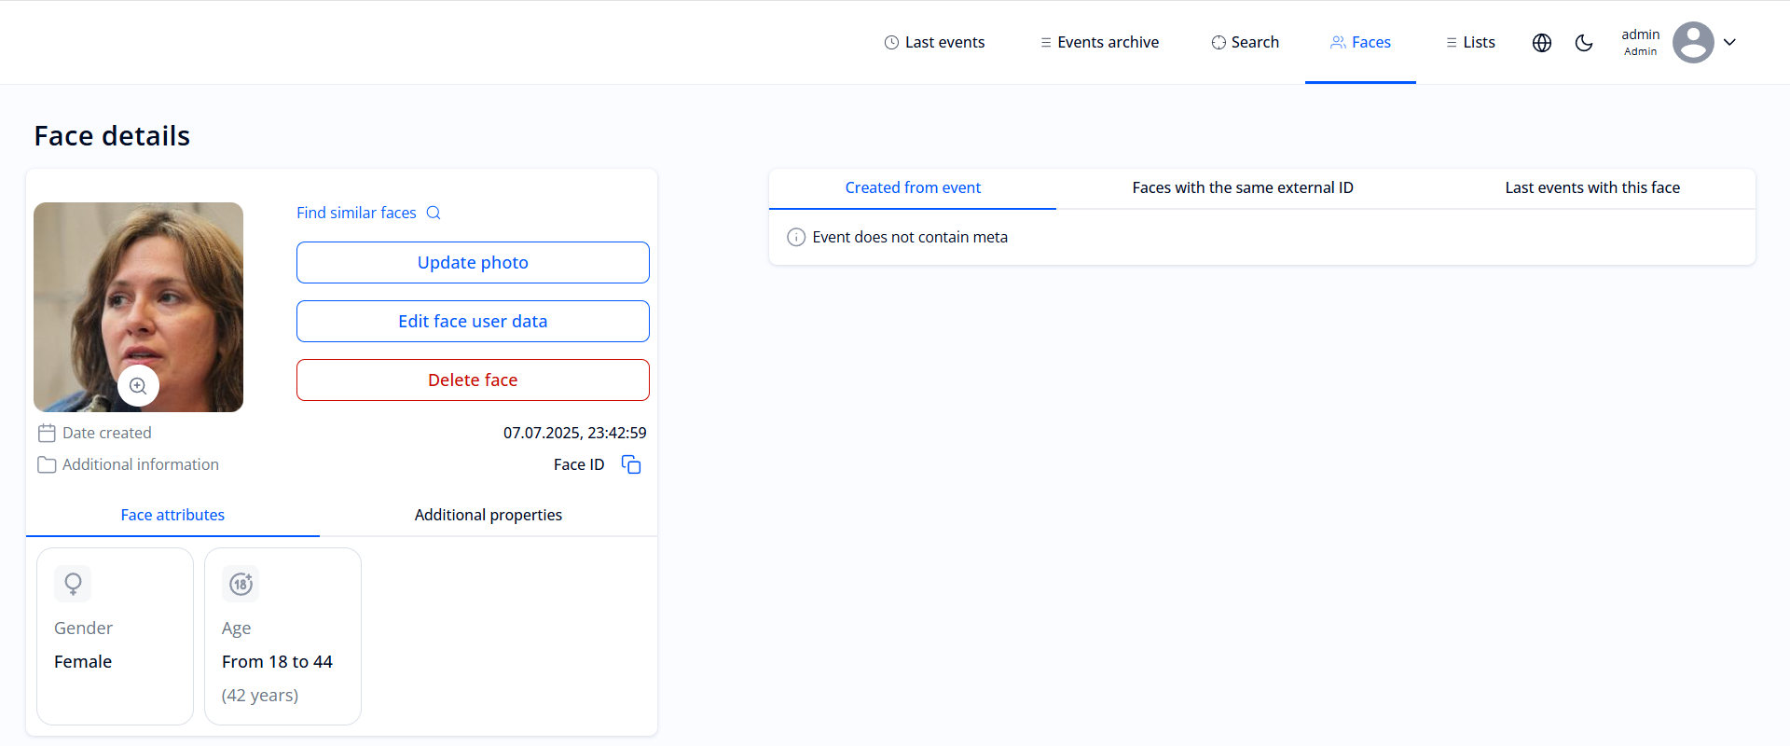
Task: Select Faces with the same external ID tab
Action: coord(1242,187)
